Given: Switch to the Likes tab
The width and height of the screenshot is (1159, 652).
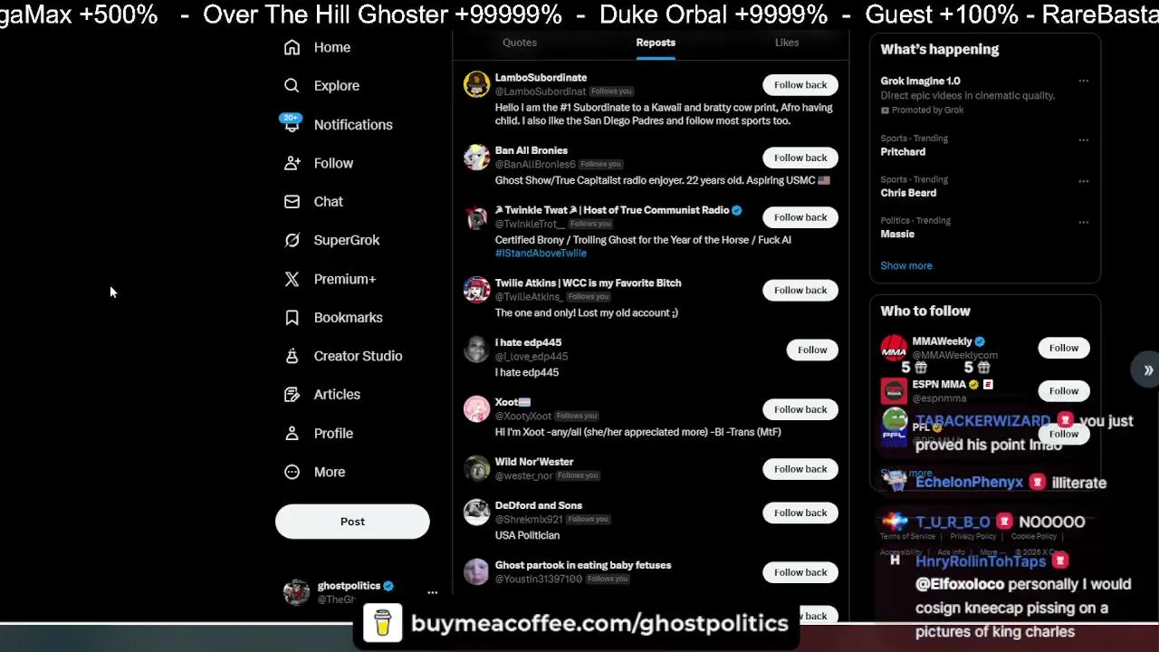Looking at the screenshot, I should point(787,43).
